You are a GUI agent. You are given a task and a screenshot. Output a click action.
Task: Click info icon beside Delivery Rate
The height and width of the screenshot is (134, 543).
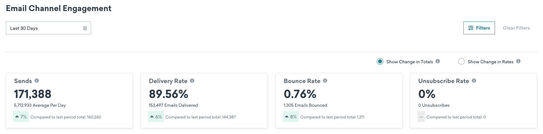[192, 81]
